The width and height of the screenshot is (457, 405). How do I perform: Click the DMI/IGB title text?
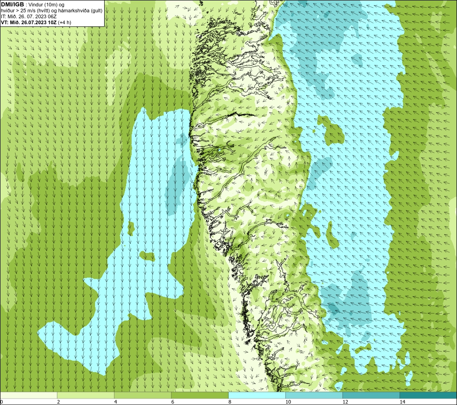pos(12,5)
